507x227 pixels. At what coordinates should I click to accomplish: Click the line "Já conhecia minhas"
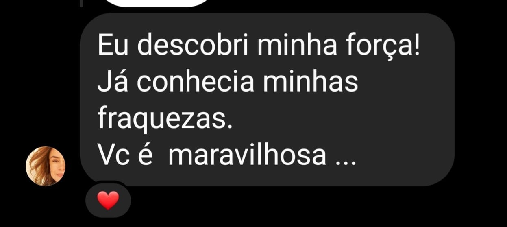pos(228,82)
